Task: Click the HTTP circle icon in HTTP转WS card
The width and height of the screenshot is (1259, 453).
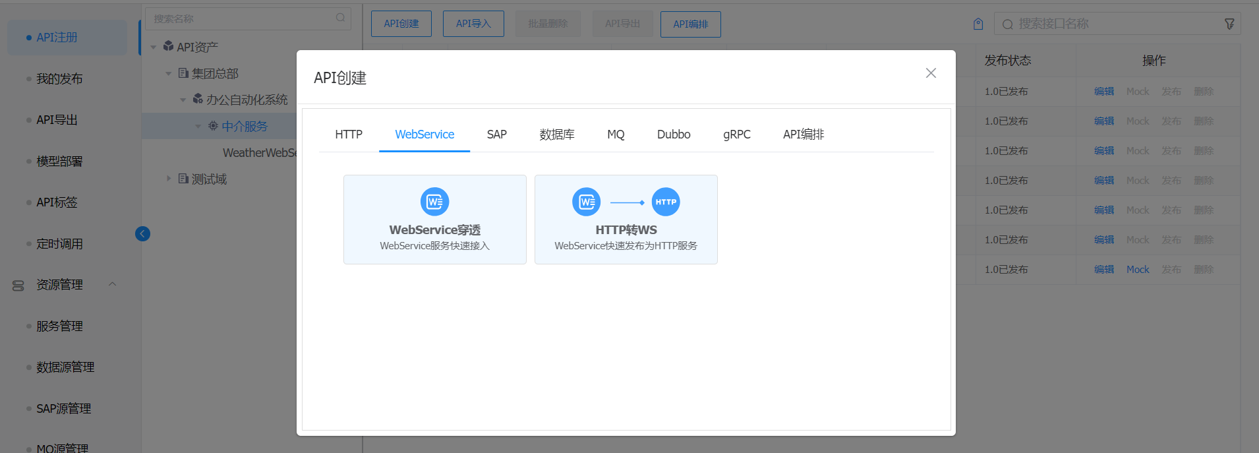Action: (x=666, y=202)
